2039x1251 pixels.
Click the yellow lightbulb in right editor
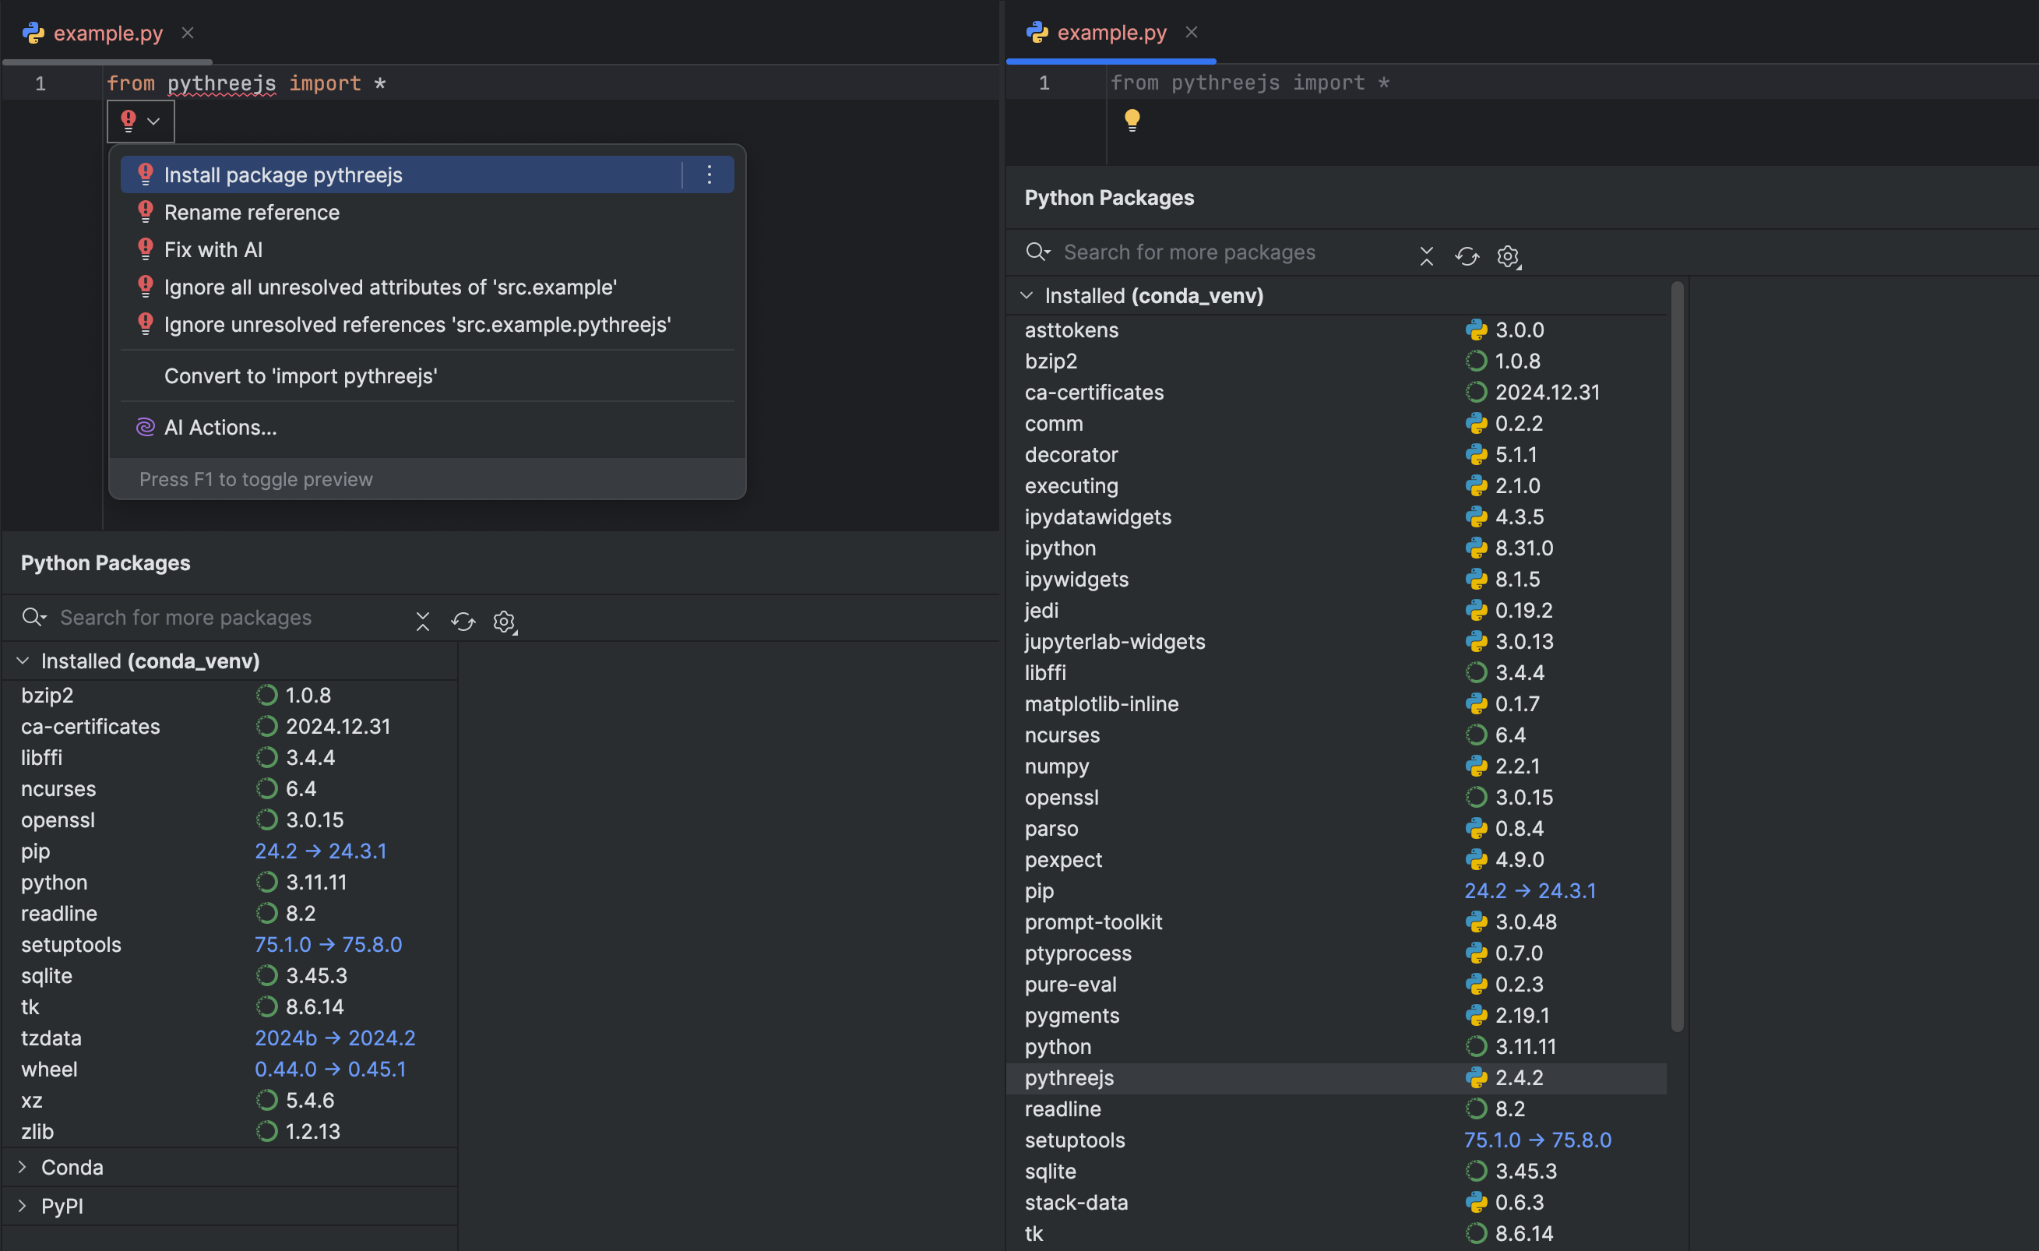pyautogui.click(x=1132, y=121)
